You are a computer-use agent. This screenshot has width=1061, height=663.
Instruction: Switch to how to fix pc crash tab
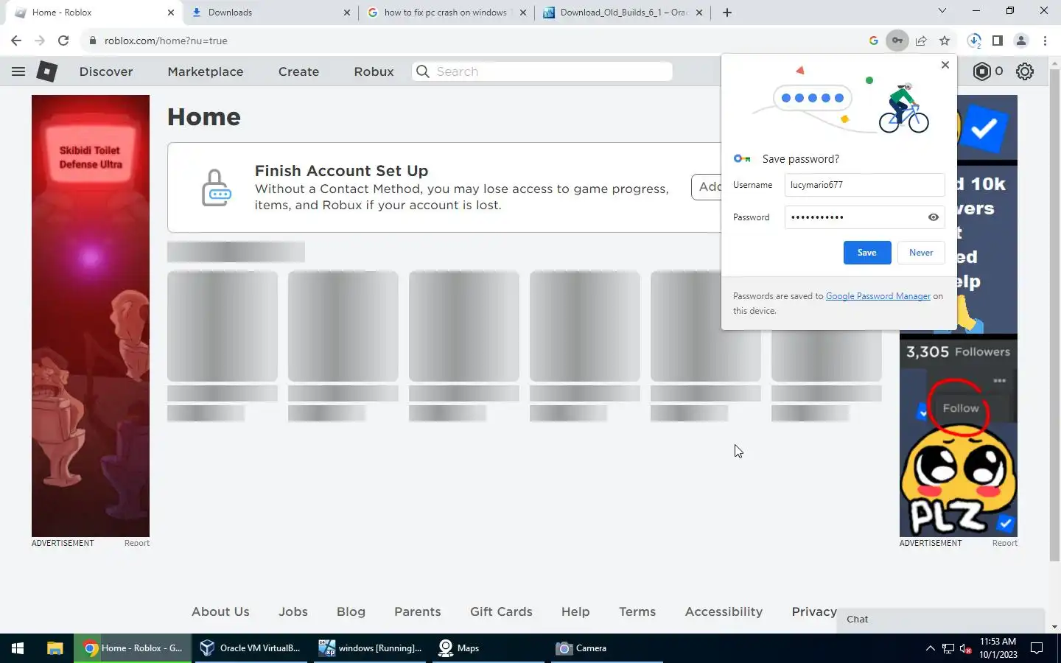(446, 13)
